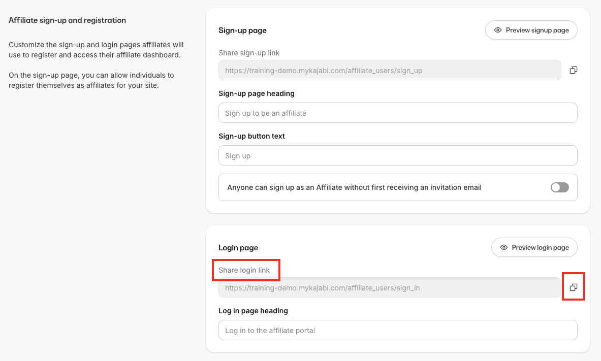Screen dimensions: 601x361
Task: Click the Share sign-up link label
Action: pyautogui.click(x=249, y=53)
